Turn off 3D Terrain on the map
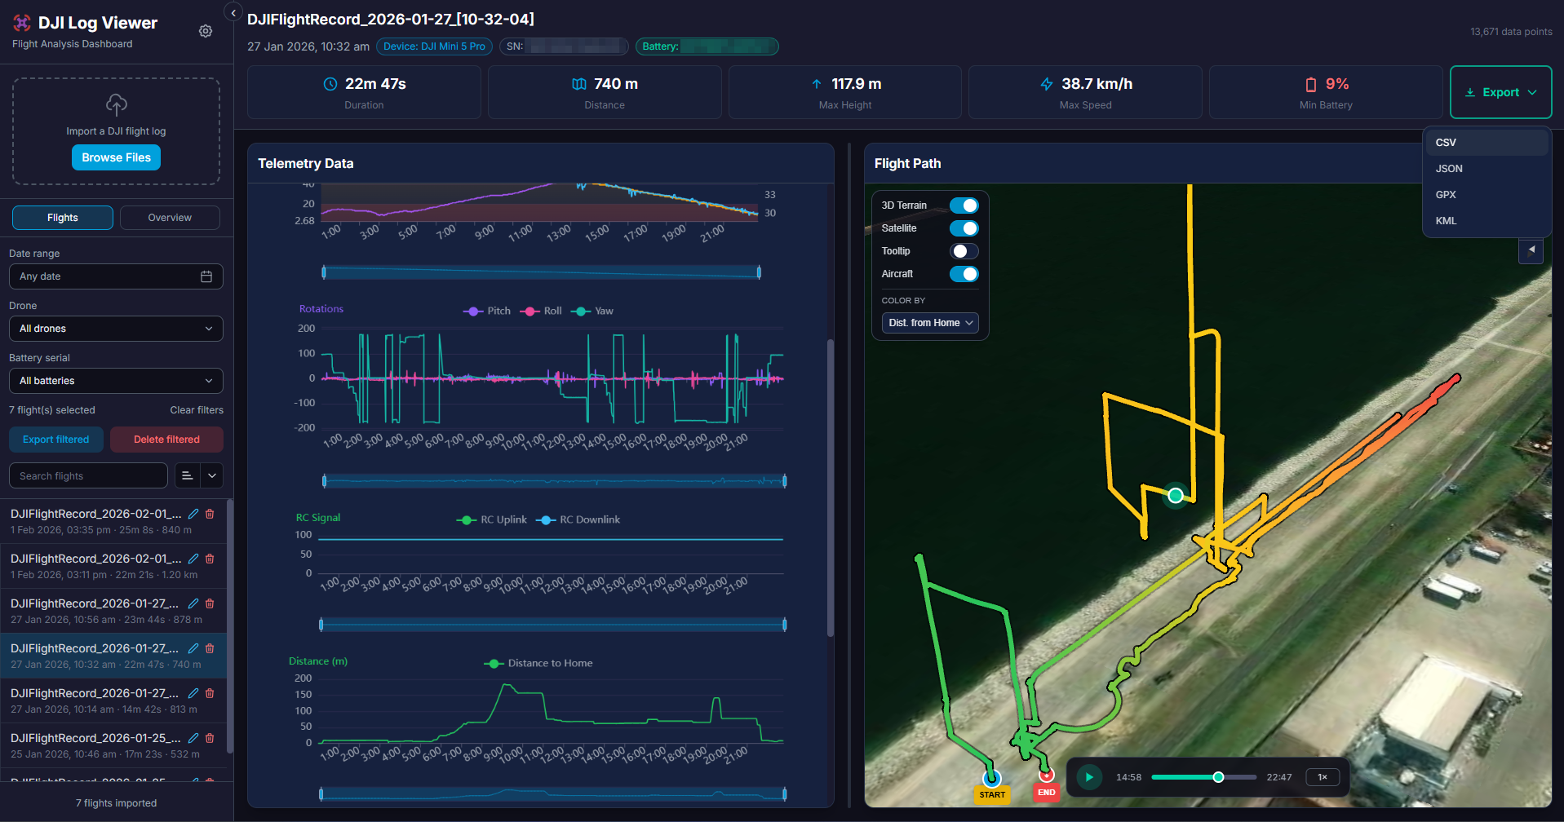This screenshot has width=1564, height=822. coord(964,205)
